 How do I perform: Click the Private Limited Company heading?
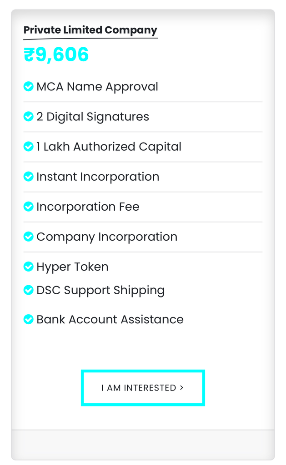[90, 30]
